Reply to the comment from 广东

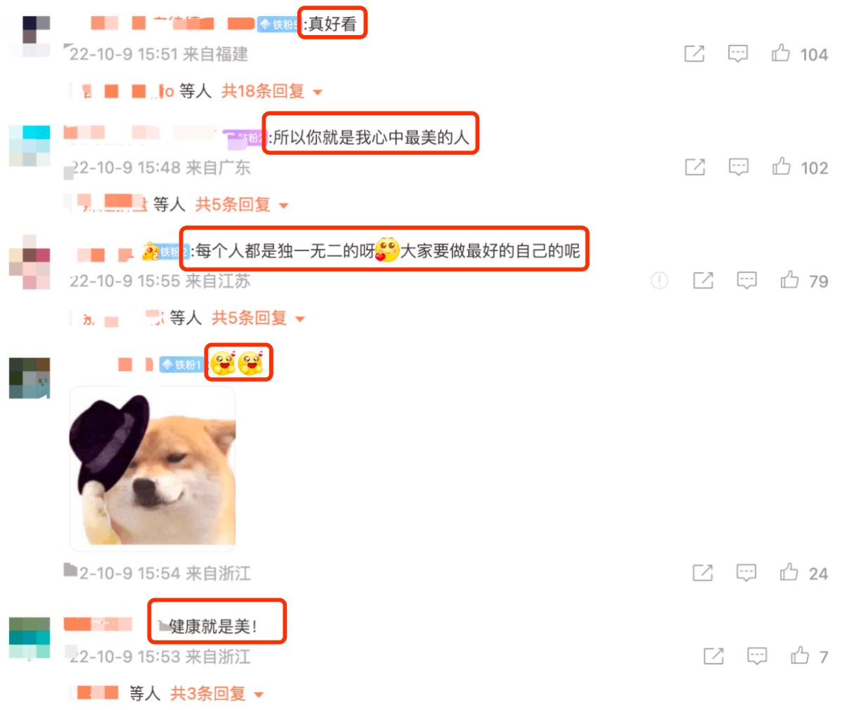[x=739, y=167]
